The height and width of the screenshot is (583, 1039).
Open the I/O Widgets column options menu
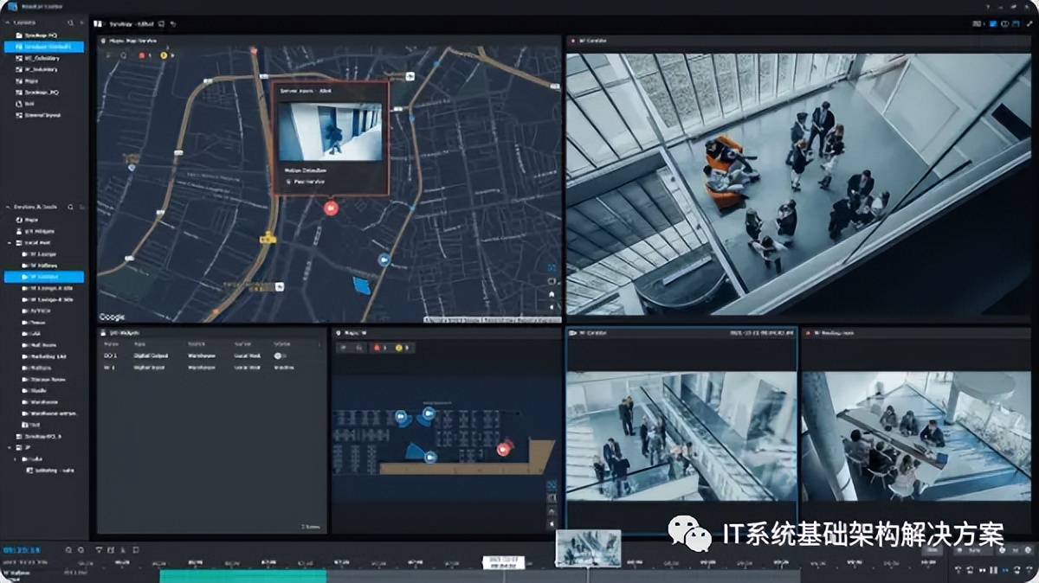pos(319,344)
